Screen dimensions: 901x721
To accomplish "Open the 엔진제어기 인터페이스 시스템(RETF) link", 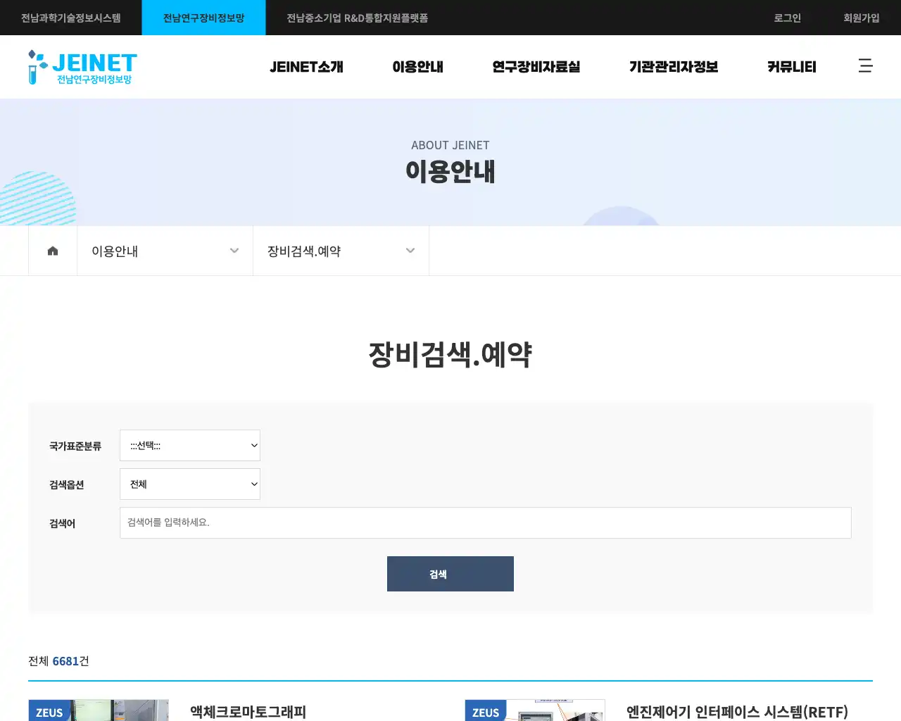I will pyautogui.click(x=738, y=713).
